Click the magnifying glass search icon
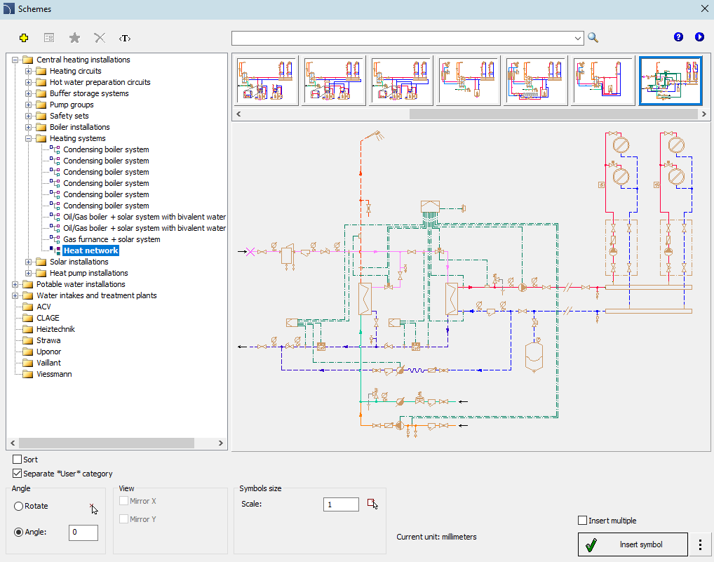 tap(593, 38)
